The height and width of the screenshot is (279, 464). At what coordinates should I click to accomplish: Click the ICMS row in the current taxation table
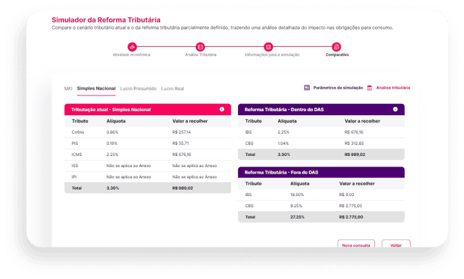pos(148,155)
